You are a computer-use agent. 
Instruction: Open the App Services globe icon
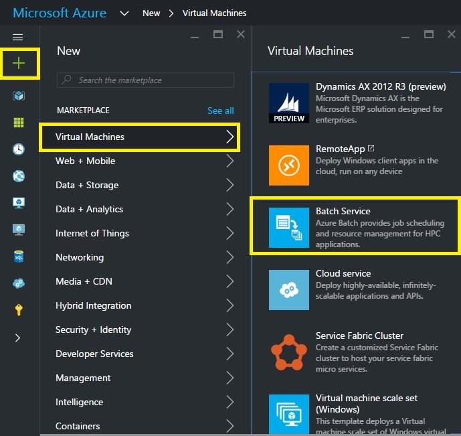[19, 176]
